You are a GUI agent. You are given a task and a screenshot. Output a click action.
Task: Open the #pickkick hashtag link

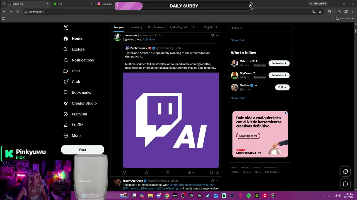(x=149, y=39)
